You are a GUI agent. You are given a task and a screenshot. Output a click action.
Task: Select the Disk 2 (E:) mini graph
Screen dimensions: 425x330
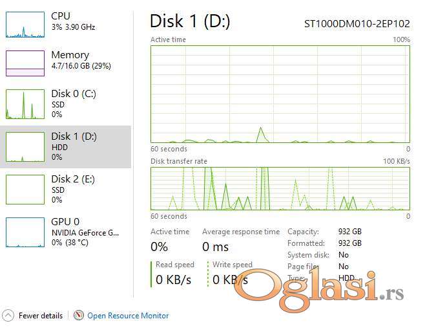(x=25, y=189)
